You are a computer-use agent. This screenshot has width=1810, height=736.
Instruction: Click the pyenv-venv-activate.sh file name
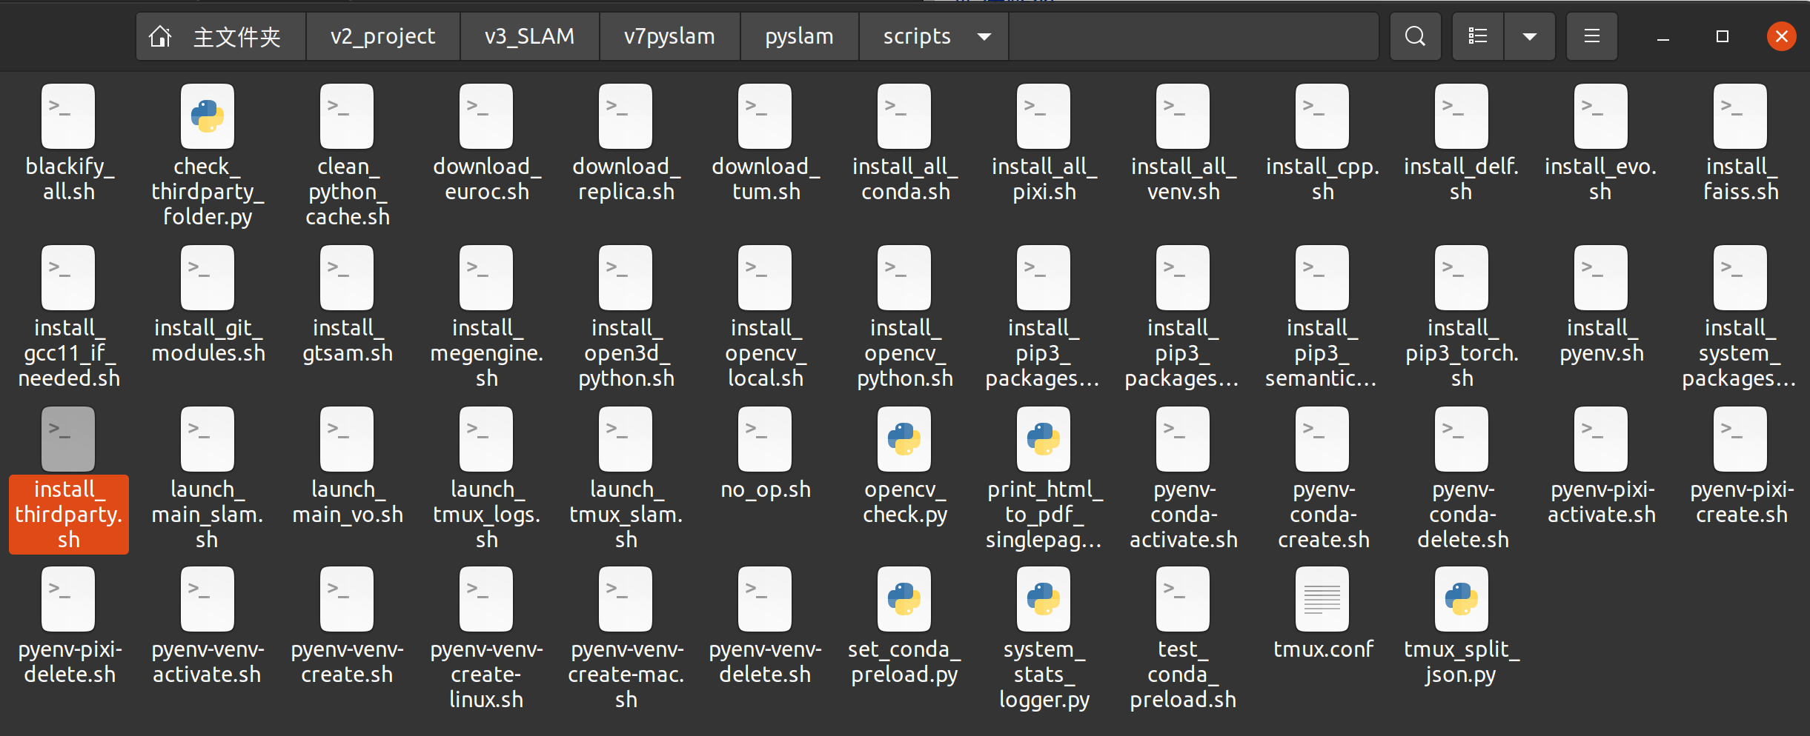(x=208, y=662)
